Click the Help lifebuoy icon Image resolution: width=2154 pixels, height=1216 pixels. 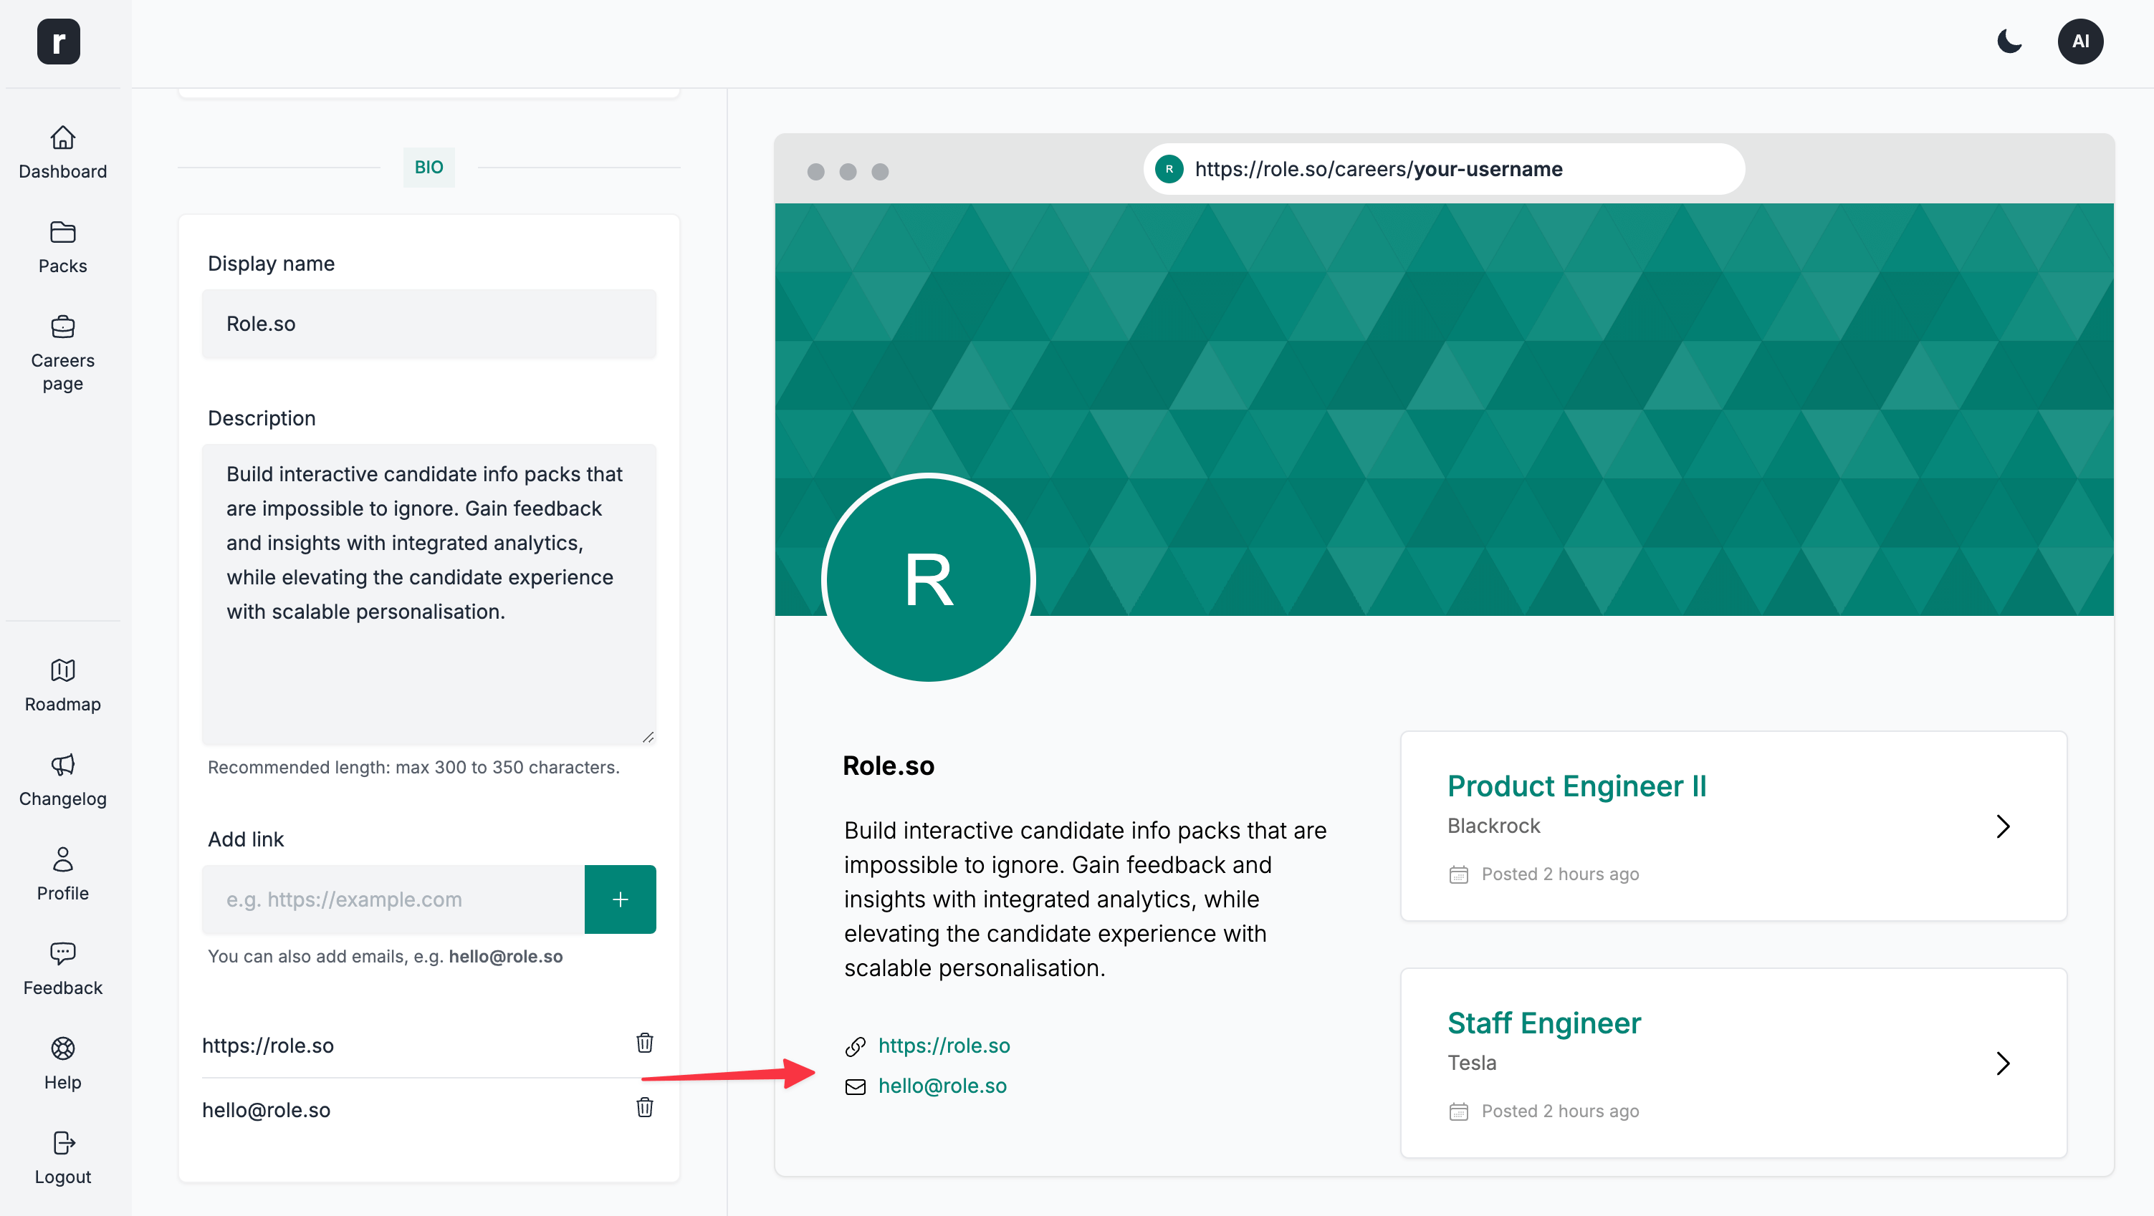tap(63, 1061)
